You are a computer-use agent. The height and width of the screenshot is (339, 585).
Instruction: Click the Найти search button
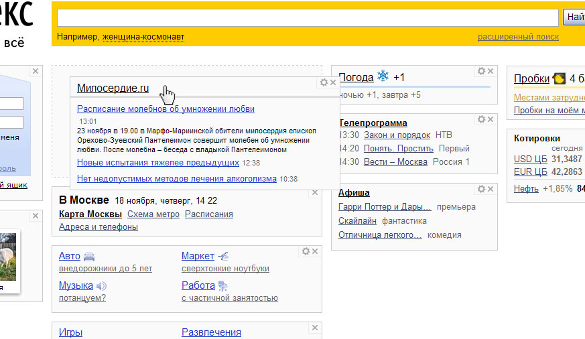574,17
